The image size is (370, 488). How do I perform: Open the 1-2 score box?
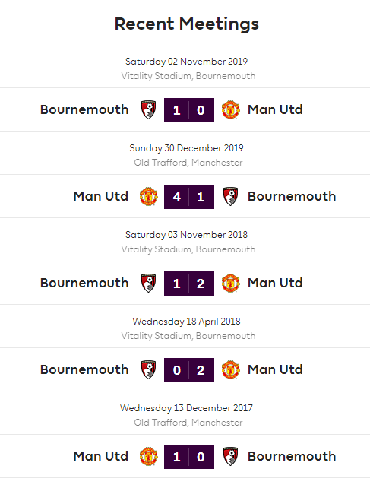tap(189, 284)
